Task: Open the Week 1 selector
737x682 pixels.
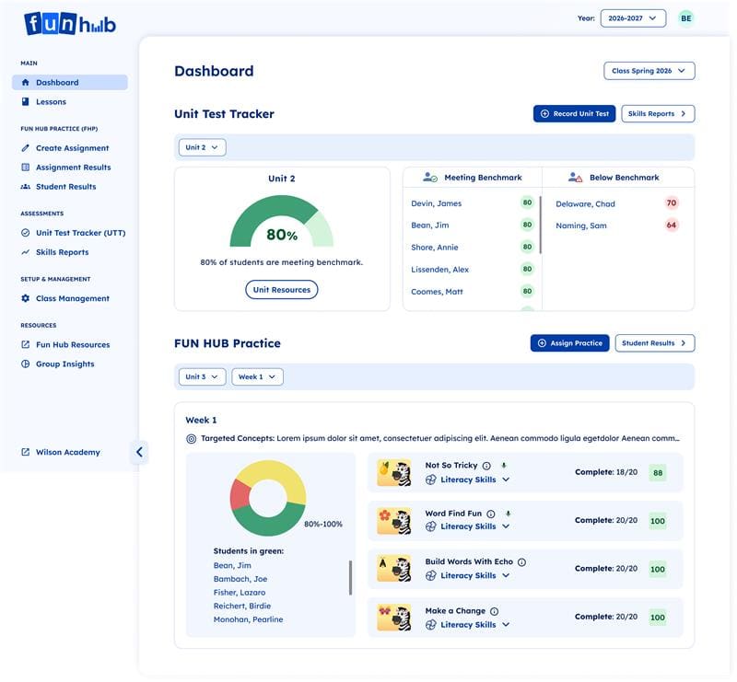Action: point(256,376)
